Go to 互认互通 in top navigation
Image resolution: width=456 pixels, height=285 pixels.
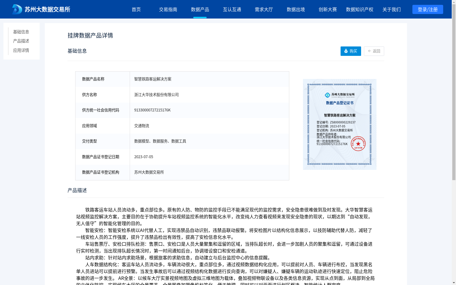click(232, 9)
